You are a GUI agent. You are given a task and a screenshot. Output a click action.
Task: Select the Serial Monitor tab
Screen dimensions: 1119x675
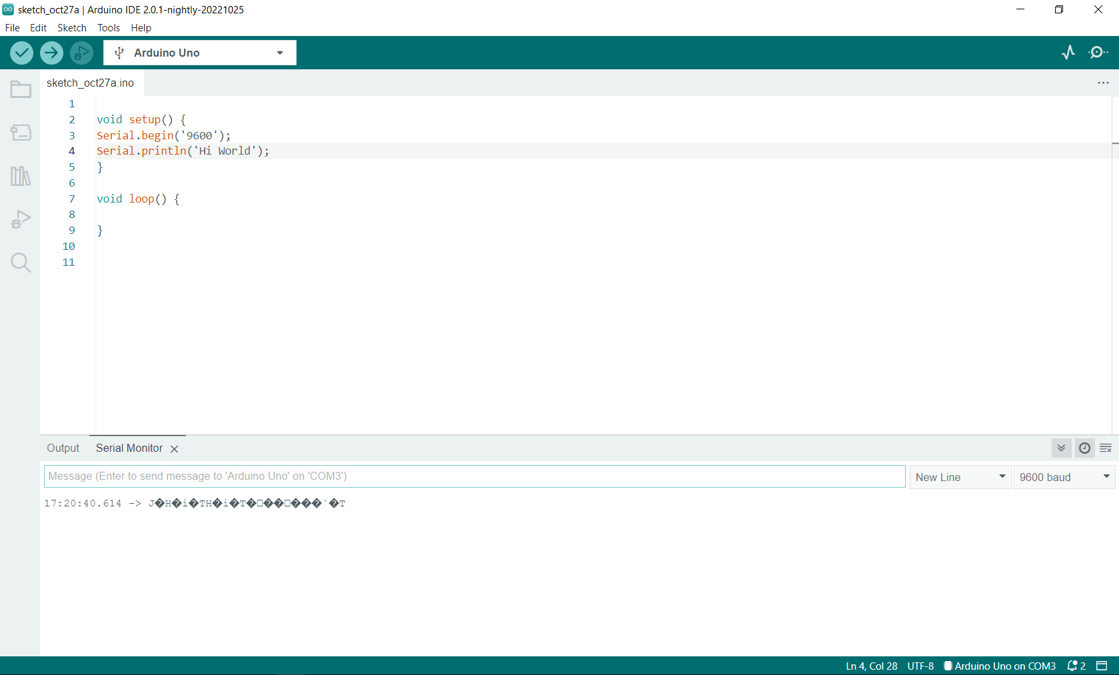129,448
